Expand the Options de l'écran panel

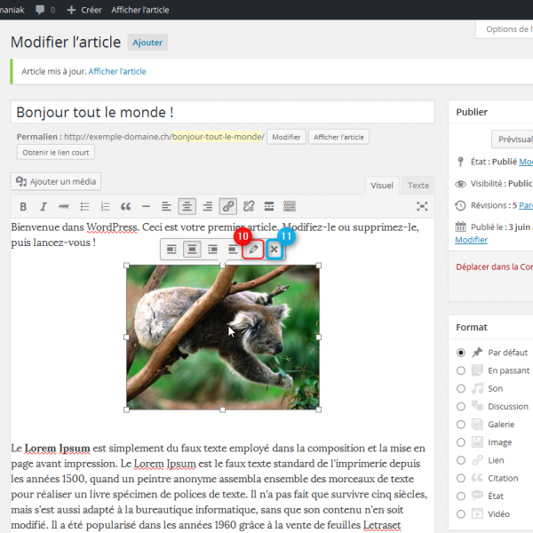tap(506, 29)
